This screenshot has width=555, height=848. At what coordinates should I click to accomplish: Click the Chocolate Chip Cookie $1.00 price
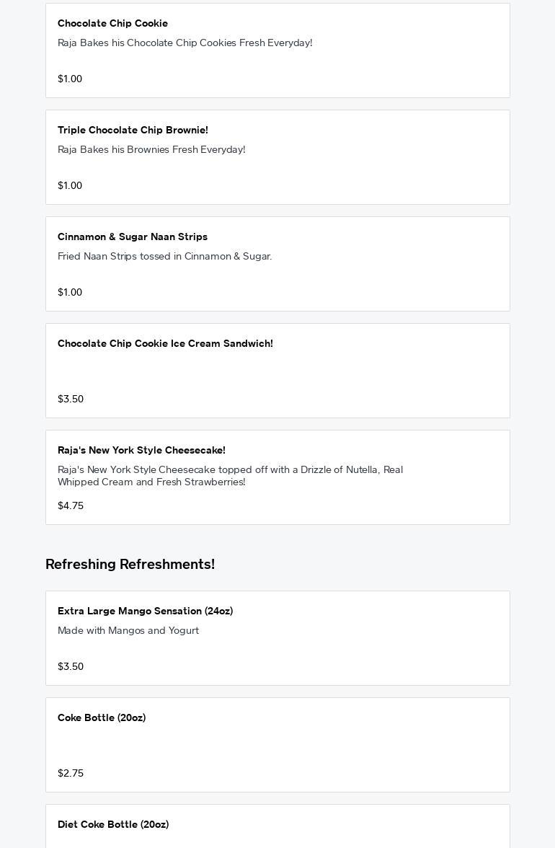[70, 79]
